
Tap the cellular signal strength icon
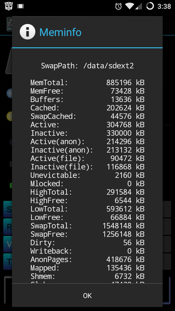(x=139, y=6)
